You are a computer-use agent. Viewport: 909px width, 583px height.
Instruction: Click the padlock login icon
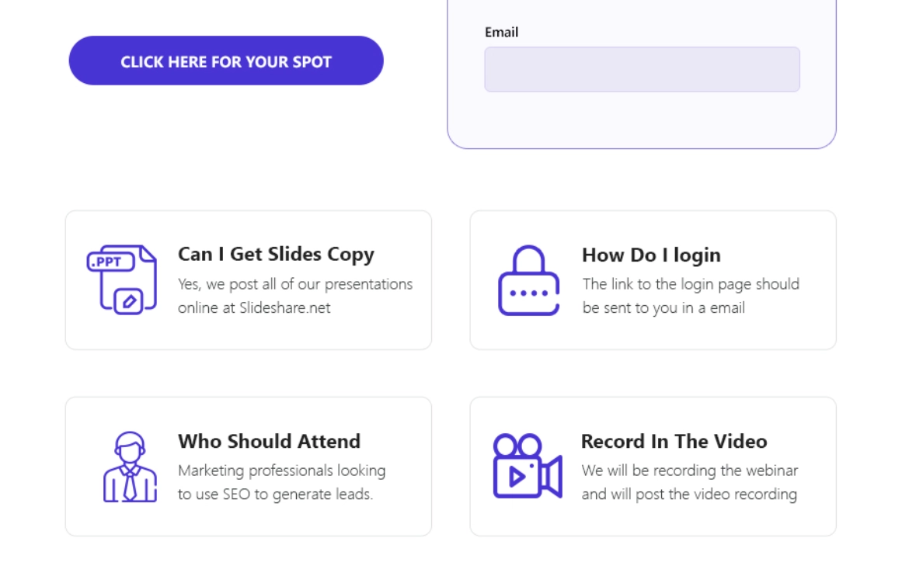[x=527, y=279]
